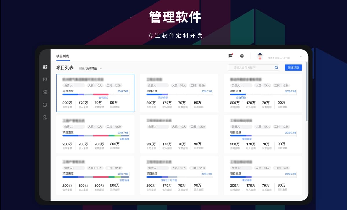Image resolution: width=347 pixels, height=210 pixels.
Task: Select the middle-row project card in center column
Action: pos(179,134)
